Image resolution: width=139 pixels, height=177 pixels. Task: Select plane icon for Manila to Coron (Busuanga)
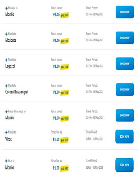pos(6,86)
